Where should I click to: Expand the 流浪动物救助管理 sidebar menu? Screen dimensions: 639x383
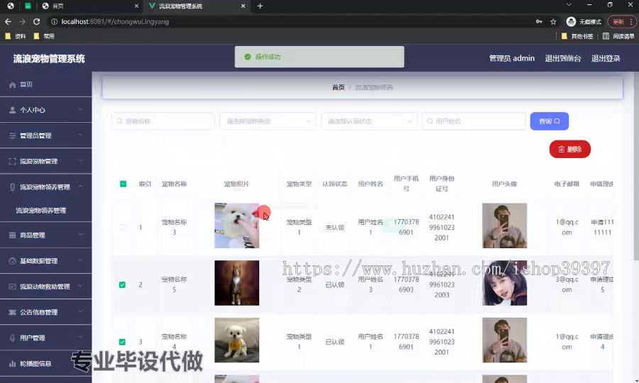tap(45, 287)
